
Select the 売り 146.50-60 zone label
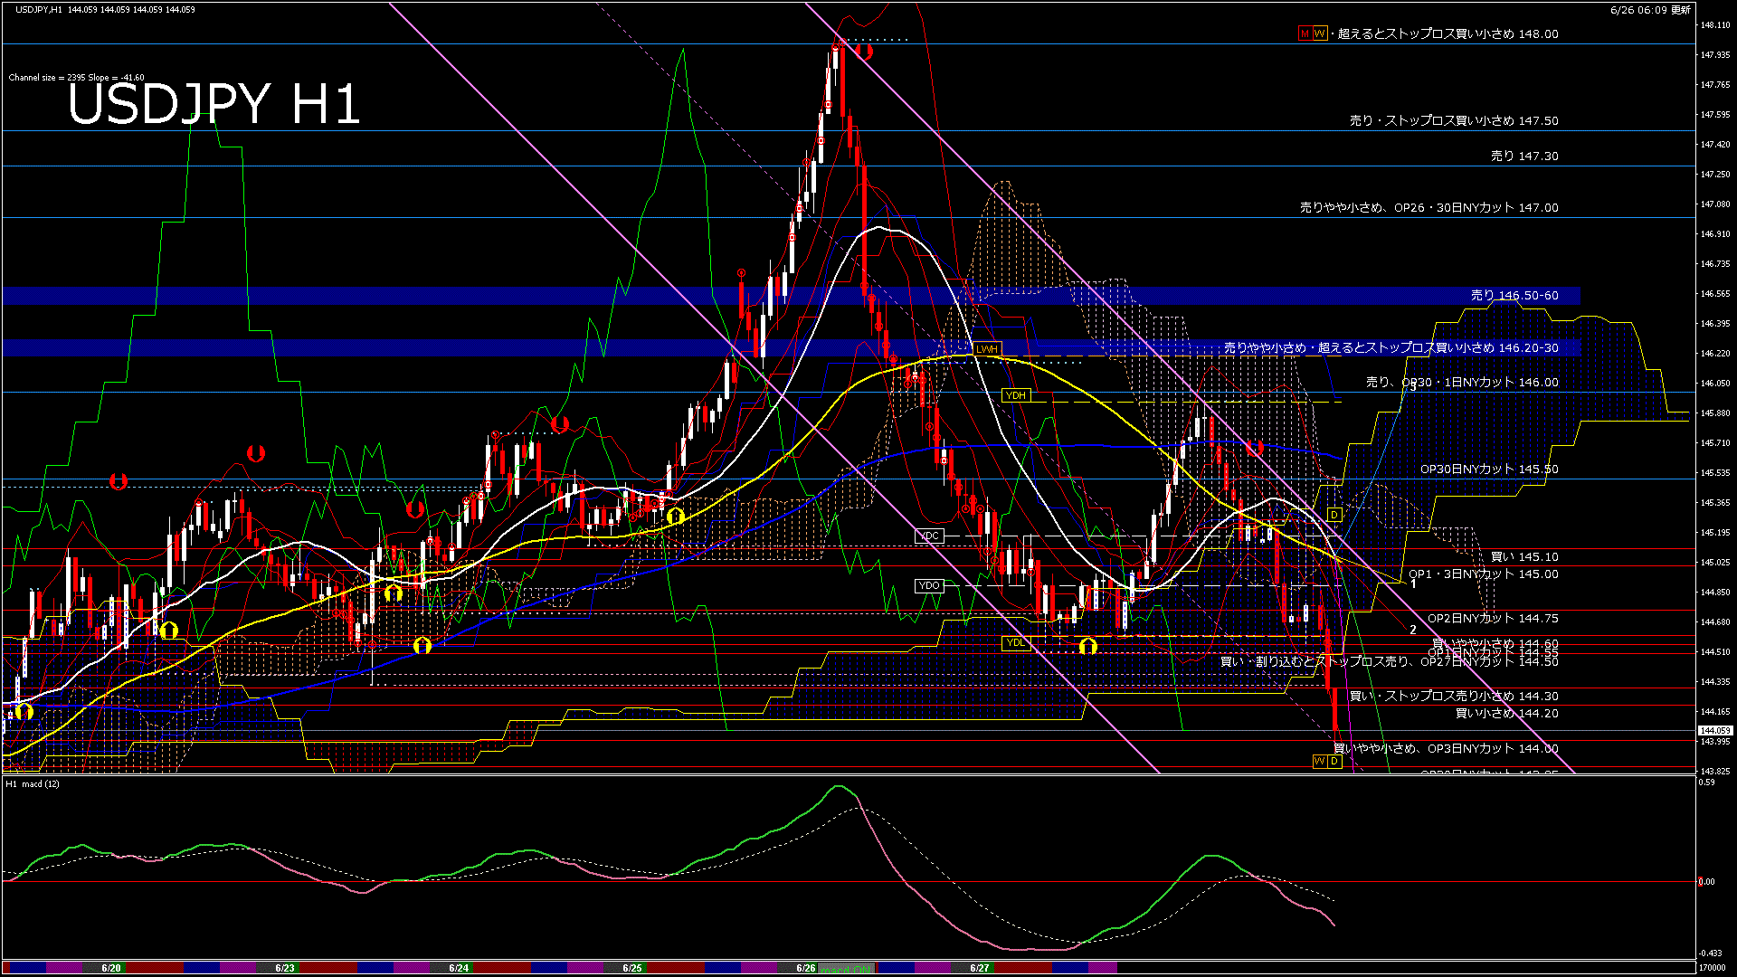[1514, 296]
